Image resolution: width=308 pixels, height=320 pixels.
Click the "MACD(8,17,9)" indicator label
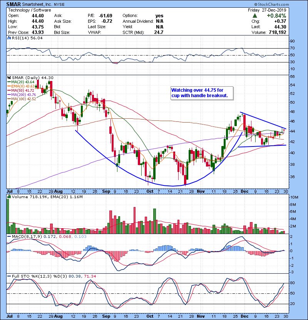[27, 236]
